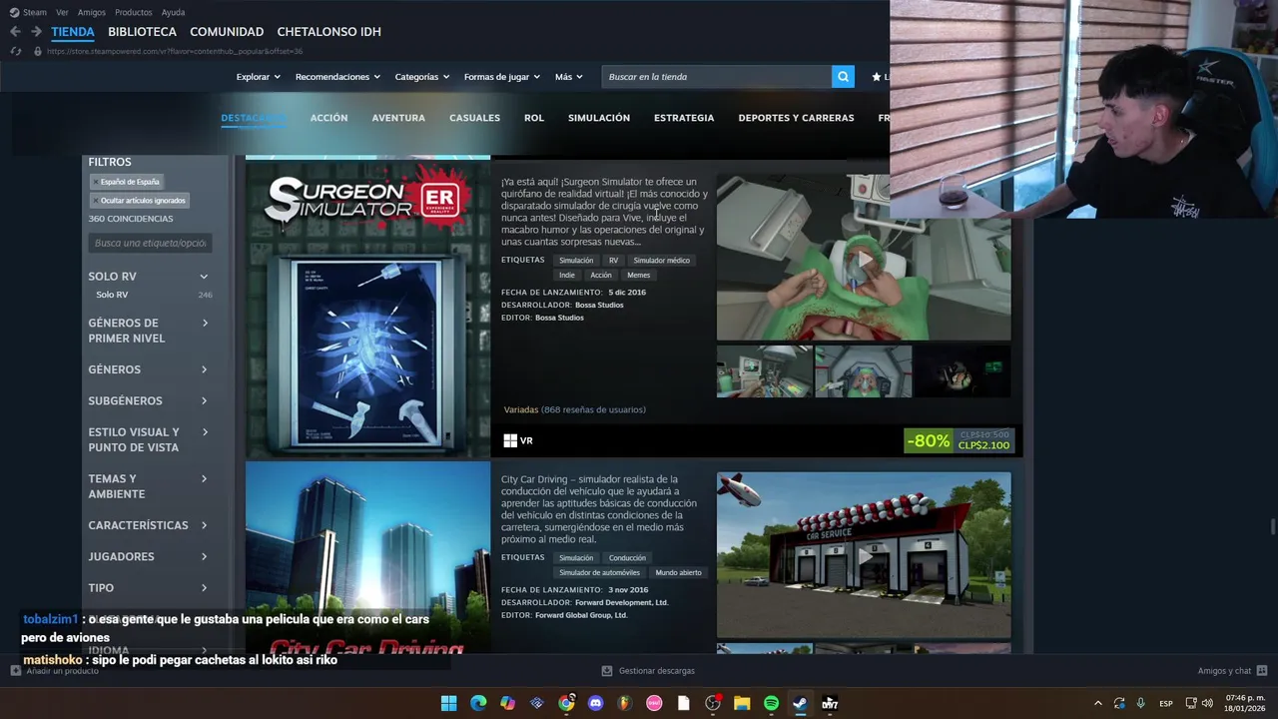Expand Géneros de primer nivel filter
1278x719 pixels.
coord(205,323)
